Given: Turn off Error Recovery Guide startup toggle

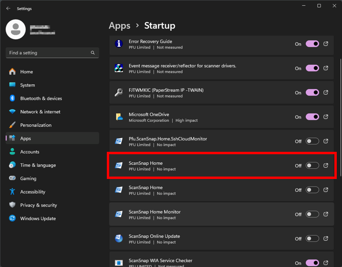Looking at the screenshot, I should (x=312, y=44).
